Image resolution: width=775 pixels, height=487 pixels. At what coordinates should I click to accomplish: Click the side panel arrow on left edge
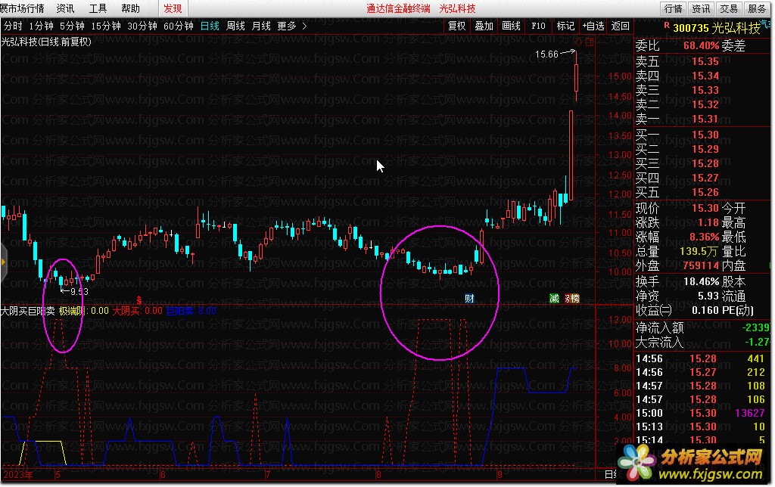point(3,262)
